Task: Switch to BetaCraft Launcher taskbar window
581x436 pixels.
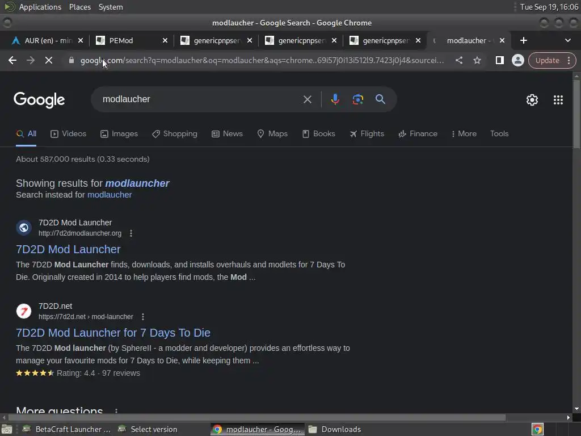Action: coord(67,429)
